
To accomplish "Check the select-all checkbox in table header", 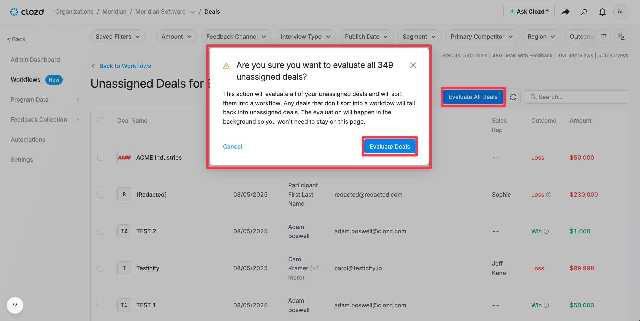I will (x=101, y=121).
